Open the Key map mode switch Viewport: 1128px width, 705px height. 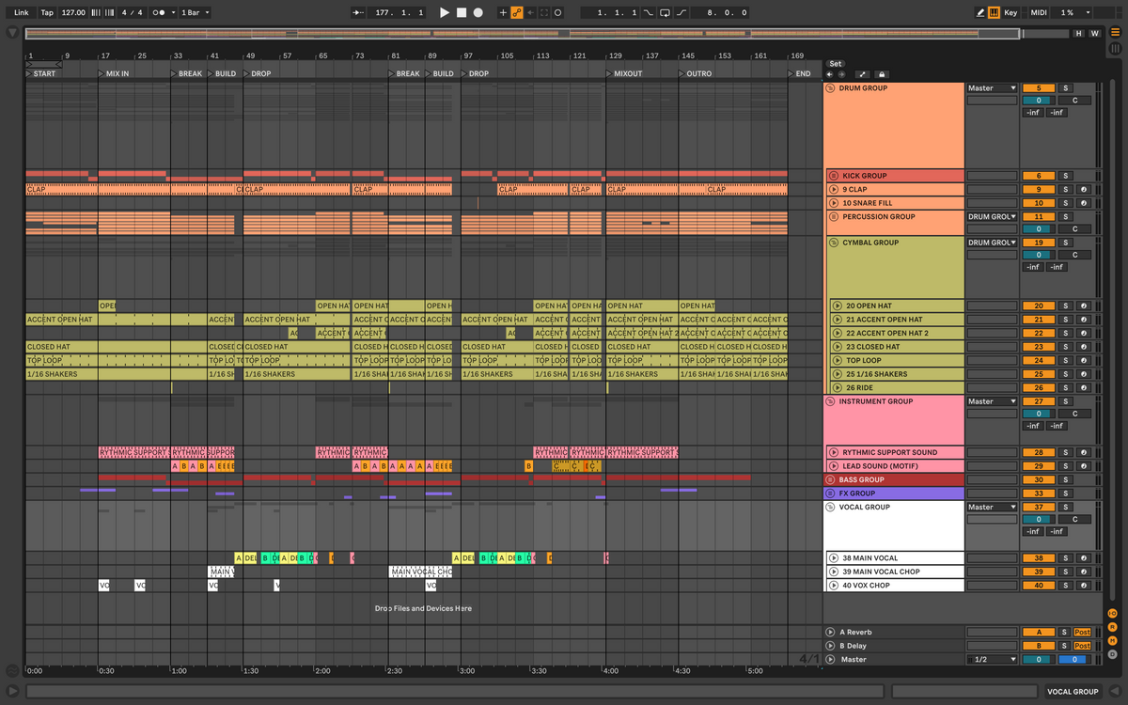coord(1010,12)
